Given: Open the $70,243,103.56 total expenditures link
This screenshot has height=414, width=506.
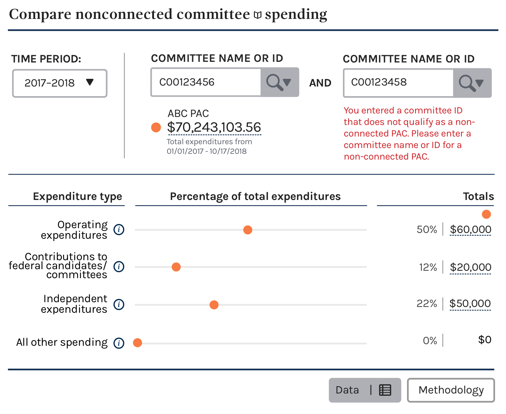Looking at the screenshot, I should coord(214,128).
